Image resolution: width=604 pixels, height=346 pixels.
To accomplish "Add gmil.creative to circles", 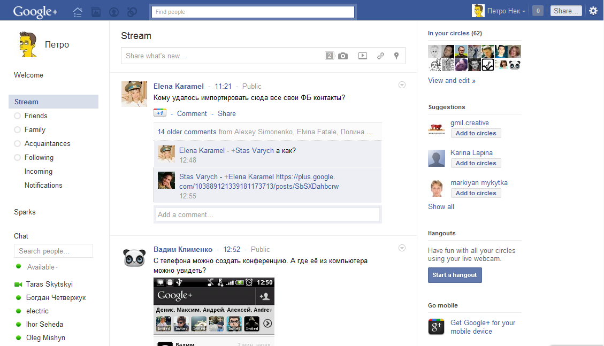I will coord(476,133).
